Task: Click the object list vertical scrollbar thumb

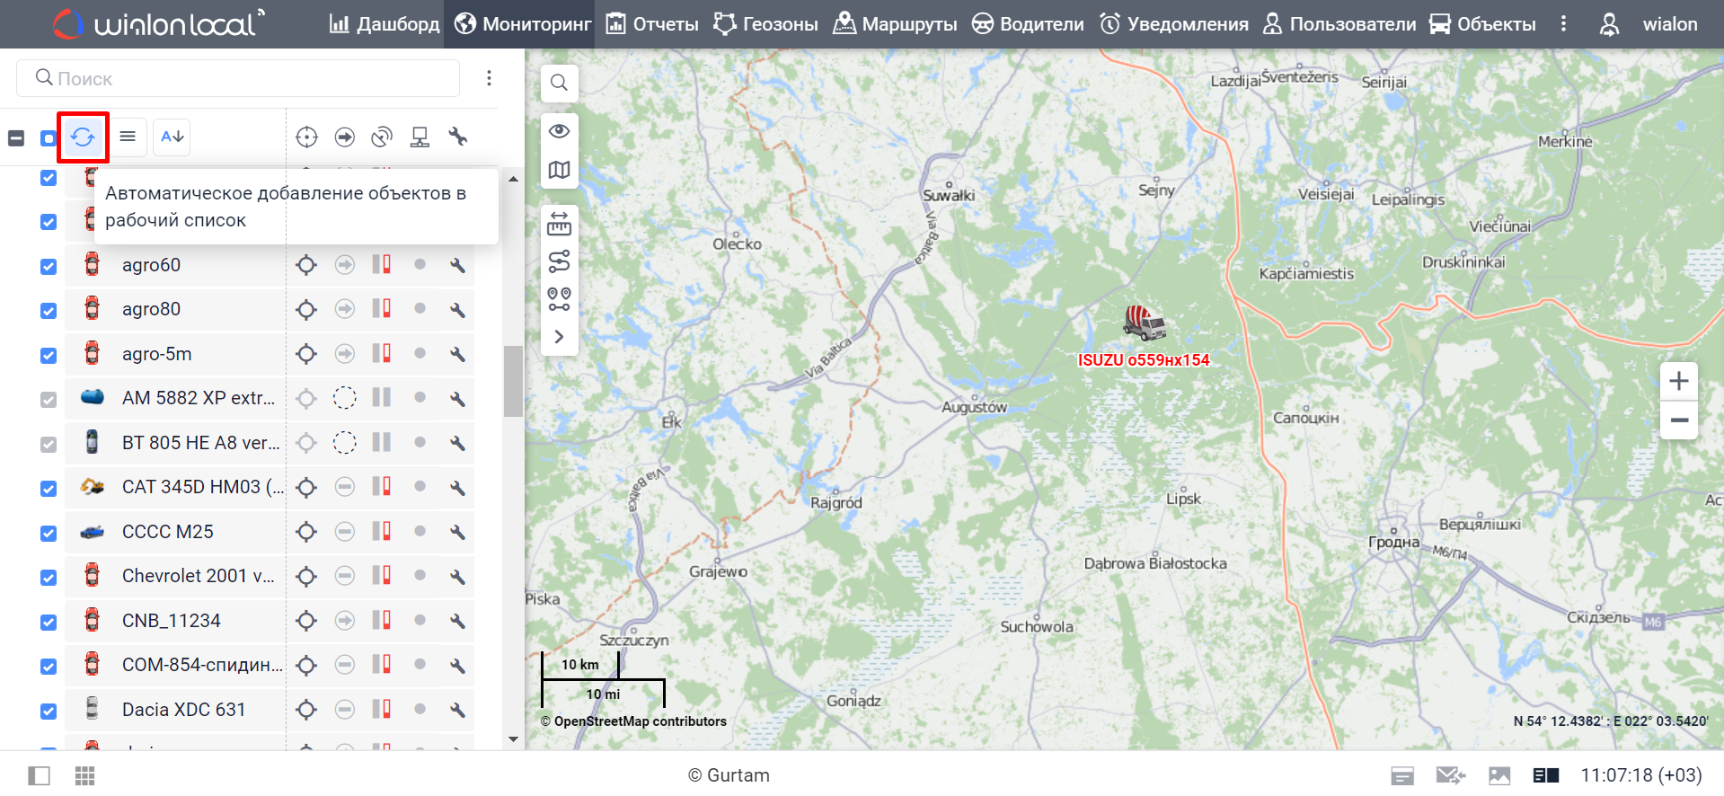Action: point(513,381)
